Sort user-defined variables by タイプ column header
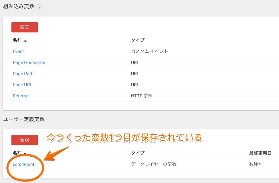Viewport: 279px width, 183px height. (x=137, y=153)
